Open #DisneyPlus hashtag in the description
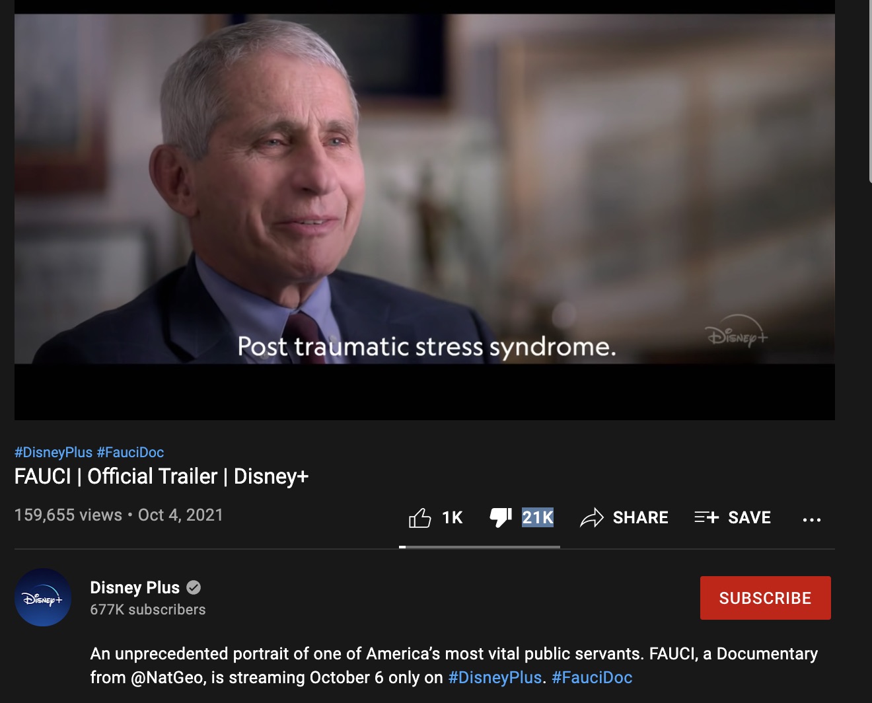This screenshot has width=872, height=703. [495, 677]
